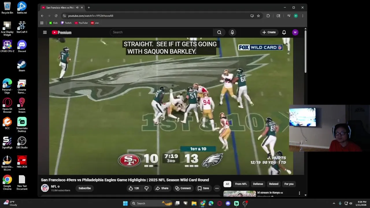
Task: Open more actions ellipsis under the video
Action: 217,188
